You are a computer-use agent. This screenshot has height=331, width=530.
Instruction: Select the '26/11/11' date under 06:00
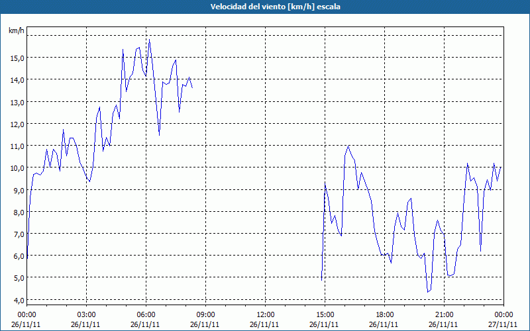click(145, 324)
